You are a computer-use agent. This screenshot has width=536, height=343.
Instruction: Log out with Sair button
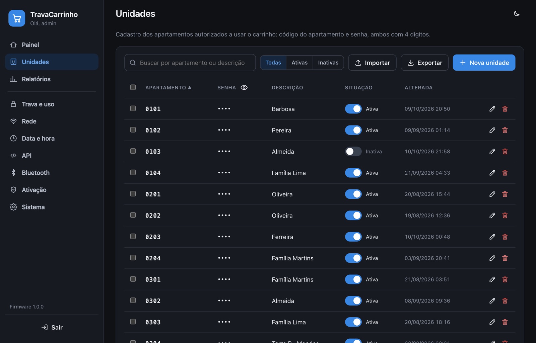point(52,327)
